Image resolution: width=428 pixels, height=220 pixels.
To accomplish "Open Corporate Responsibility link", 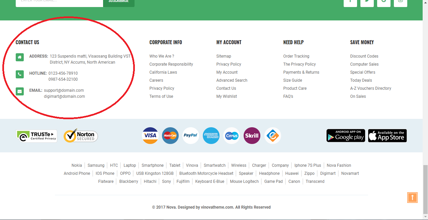I will coord(171,64).
